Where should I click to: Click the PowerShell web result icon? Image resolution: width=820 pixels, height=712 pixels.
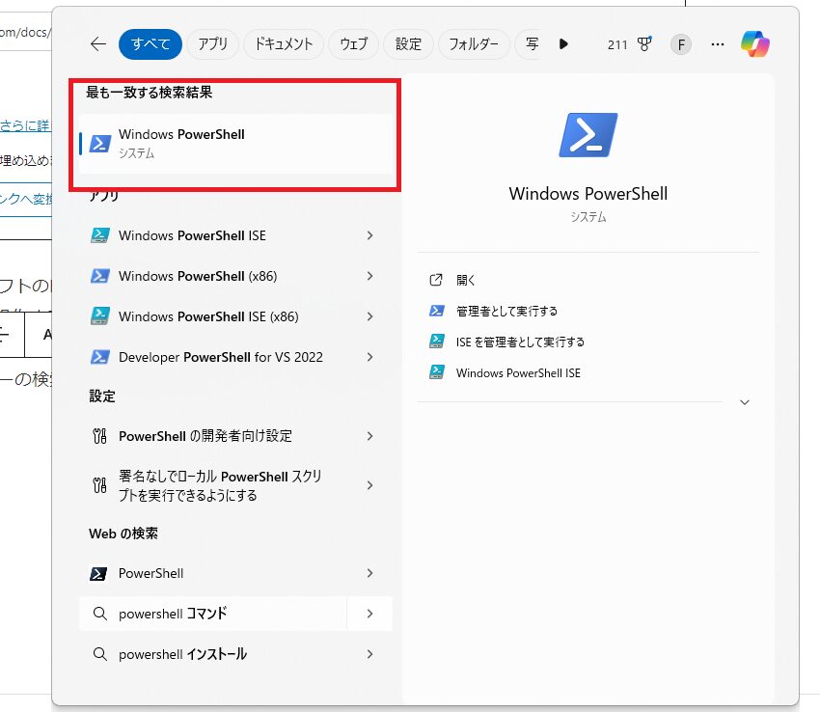[x=98, y=574]
